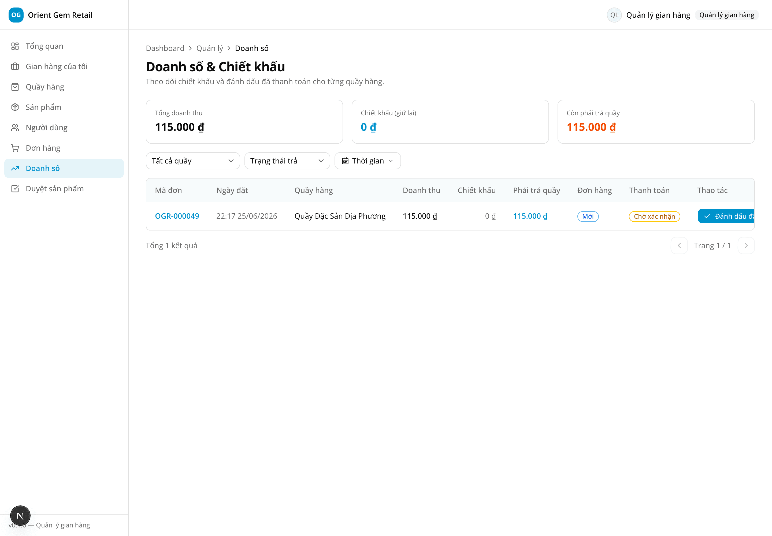Viewport: 772px width, 536px height.
Task: Navigate to Quầy hàng
Action: tap(64, 87)
